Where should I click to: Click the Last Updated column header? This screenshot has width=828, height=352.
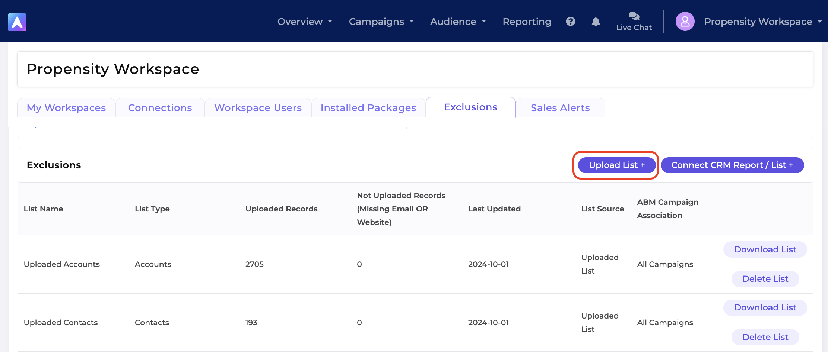tap(494, 209)
